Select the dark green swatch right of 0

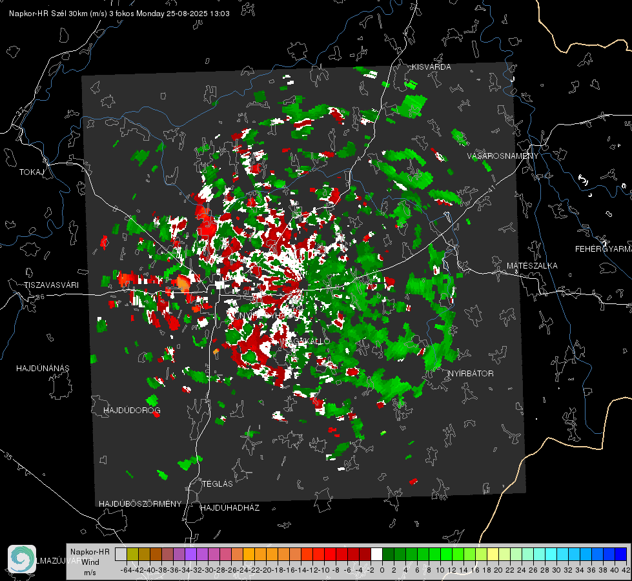coord(388,554)
